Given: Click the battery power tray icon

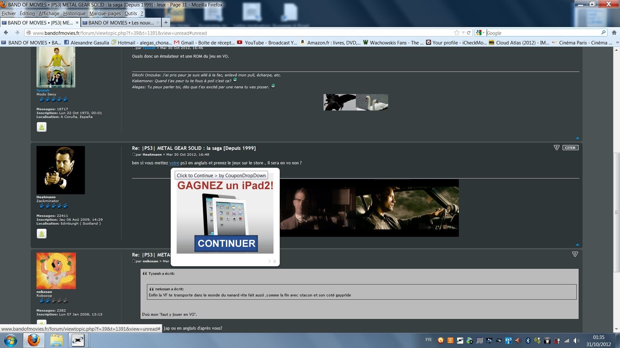Looking at the screenshot, I should point(557,341).
